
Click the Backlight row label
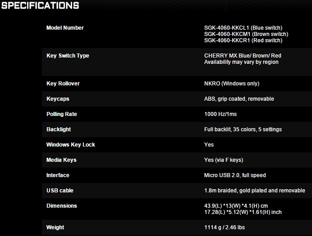[x=59, y=129]
